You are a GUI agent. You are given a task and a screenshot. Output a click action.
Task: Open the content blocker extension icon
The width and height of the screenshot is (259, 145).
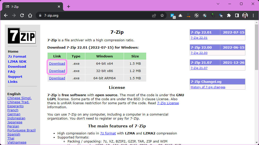pos(197,15)
